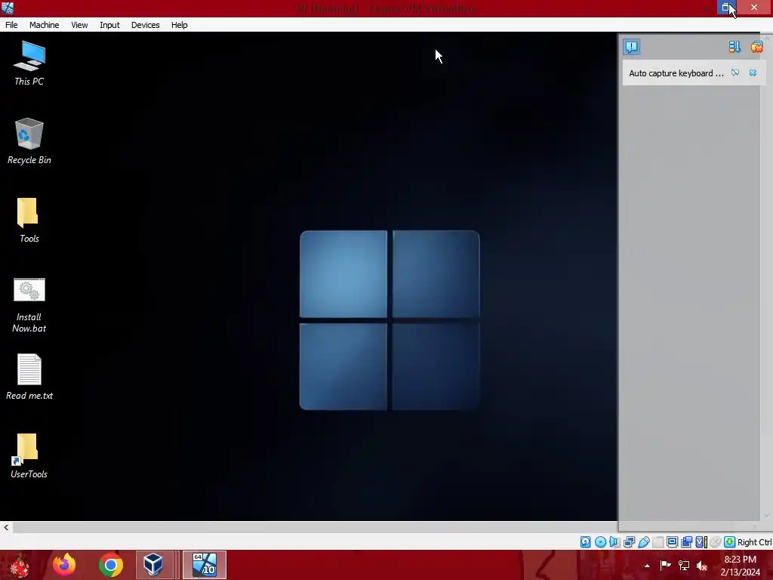Click the horizontal scrollbar left arrow
This screenshot has height=580, width=773.
[x=6, y=527]
